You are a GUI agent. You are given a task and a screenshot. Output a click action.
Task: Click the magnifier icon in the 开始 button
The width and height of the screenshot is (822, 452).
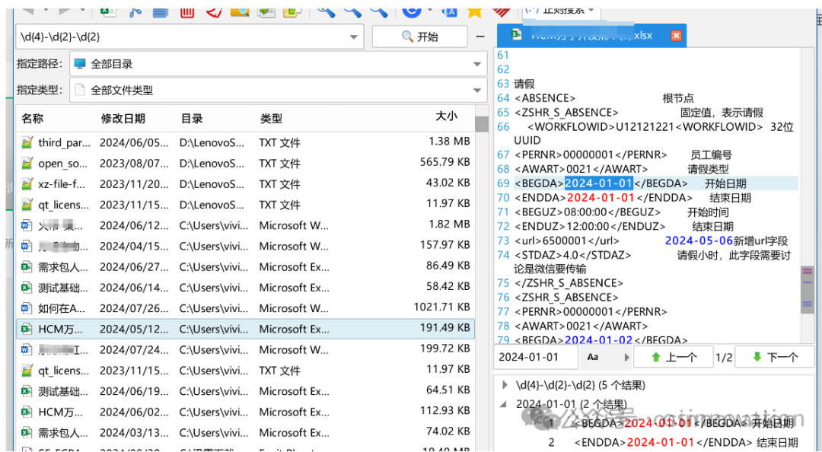pos(407,37)
